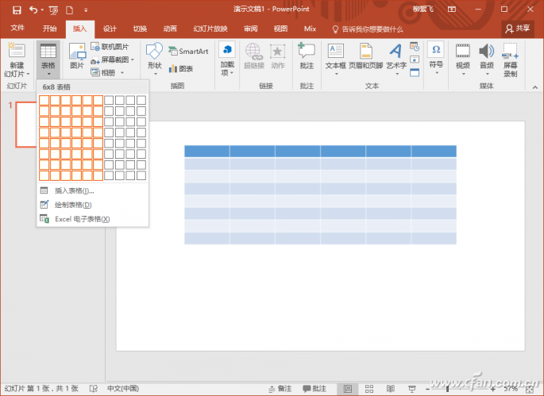The height and width of the screenshot is (396, 544).
Task: Insert a SmartArt graphic
Action: point(188,52)
